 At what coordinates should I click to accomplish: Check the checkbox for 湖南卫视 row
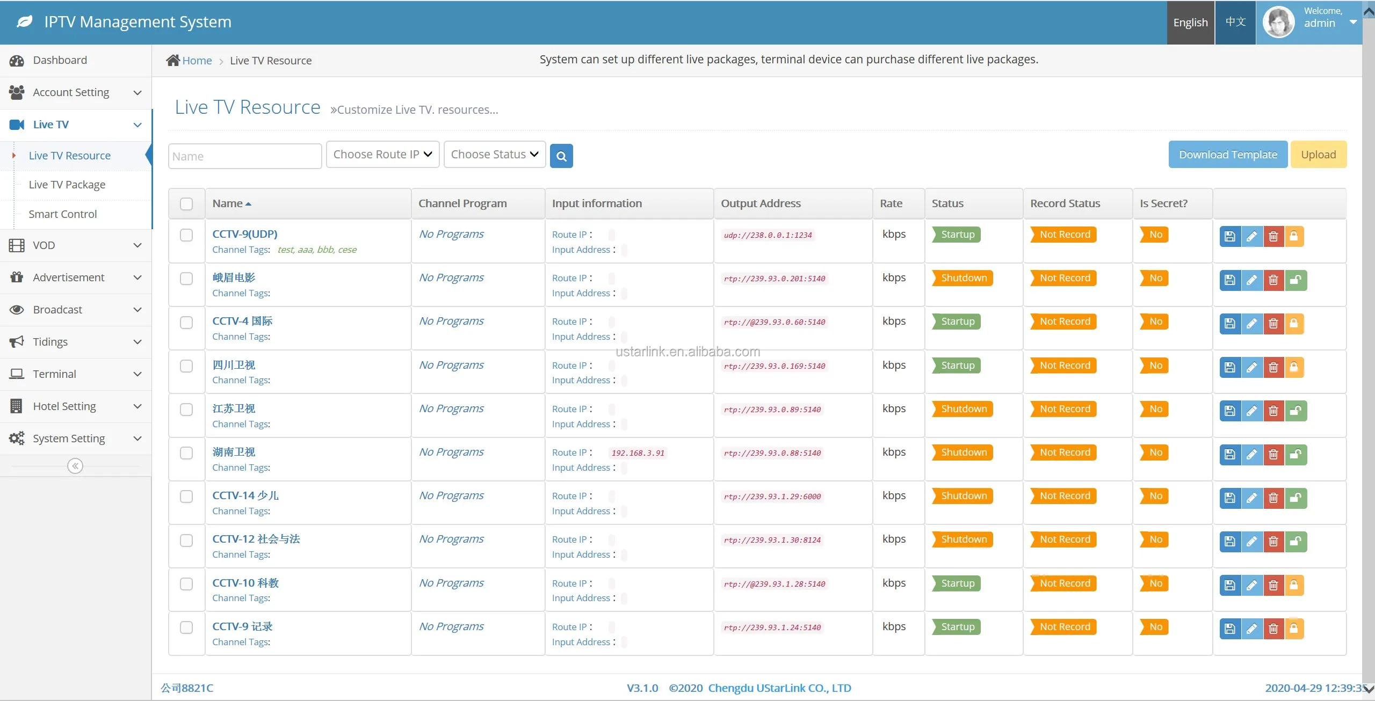pyautogui.click(x=186, y=453)
